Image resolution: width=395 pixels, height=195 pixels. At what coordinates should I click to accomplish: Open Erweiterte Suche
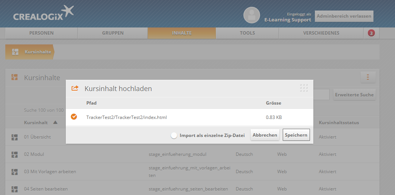pos(354,95)
